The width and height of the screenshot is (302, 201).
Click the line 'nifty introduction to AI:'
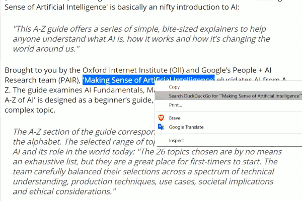199,7
